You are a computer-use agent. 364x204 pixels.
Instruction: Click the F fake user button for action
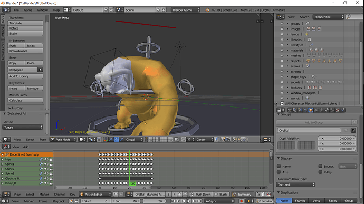click(174, 195)
